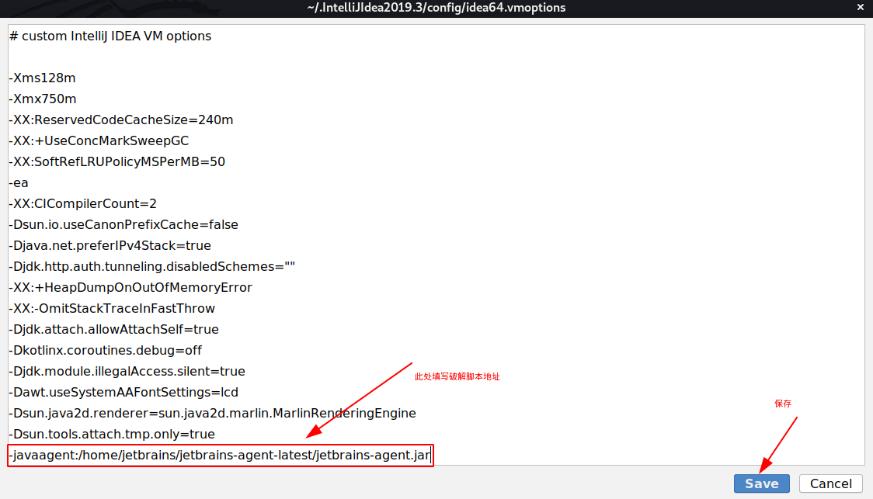This screenshot has width=873, height=499.
Task: Click the -Djava.net.preferIPv4Stack=true line
Action: [x=110, y=246]
